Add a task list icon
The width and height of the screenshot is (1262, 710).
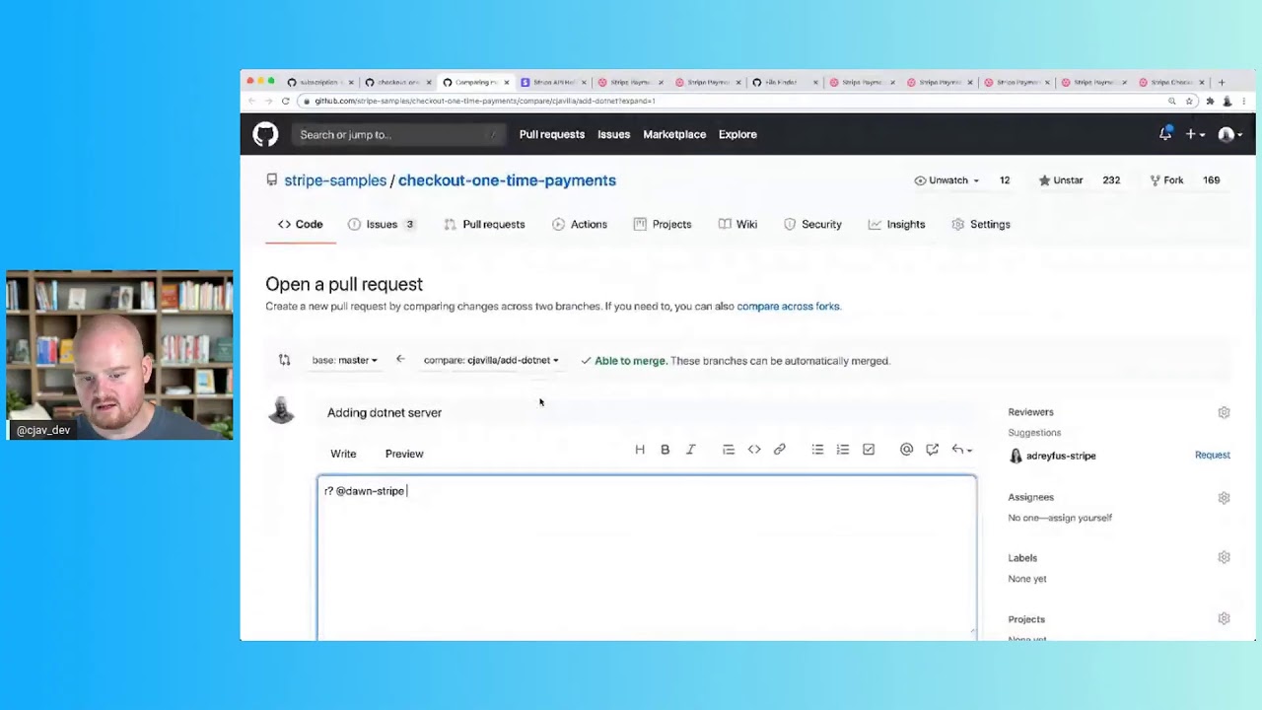[869, 450]
